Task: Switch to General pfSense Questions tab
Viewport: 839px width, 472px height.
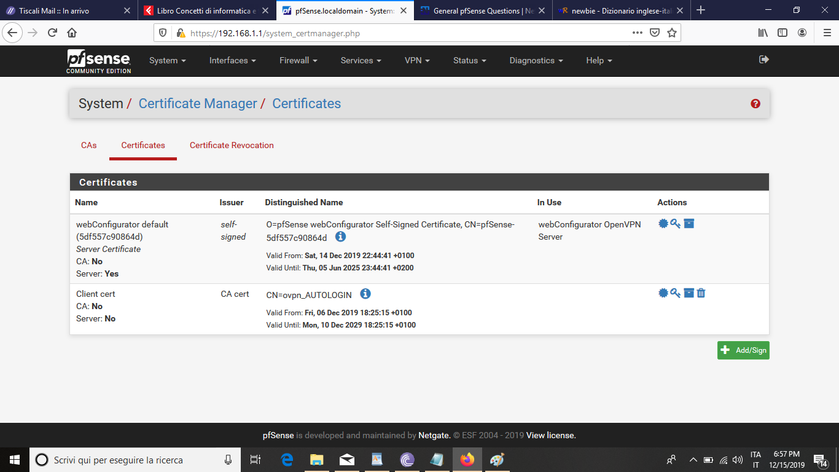Action: point(483,10)
